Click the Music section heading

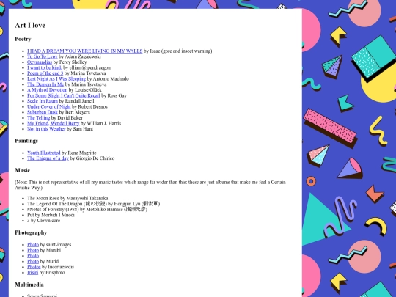point(22,170)
